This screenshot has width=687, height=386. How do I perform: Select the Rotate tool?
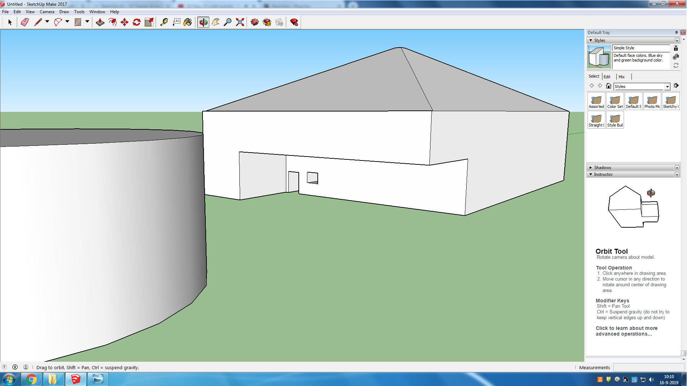(137, 22)
